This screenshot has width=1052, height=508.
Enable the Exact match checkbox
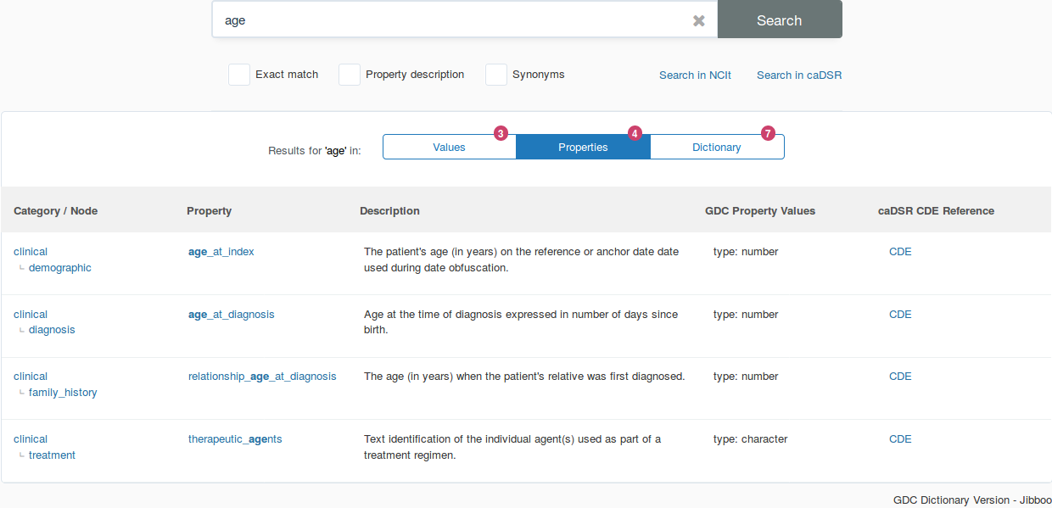point(239,75)
